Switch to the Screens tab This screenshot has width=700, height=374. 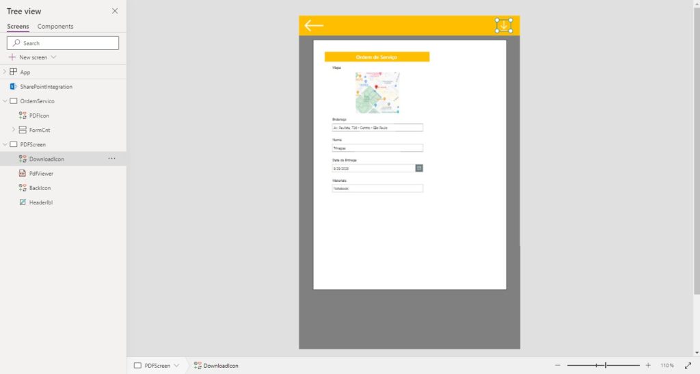pos(18,27)
